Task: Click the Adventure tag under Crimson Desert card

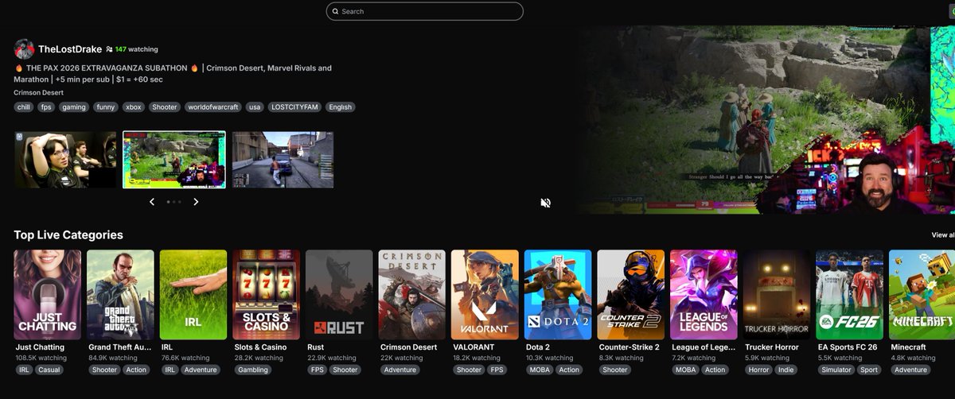Action: (x=400, y=370)
